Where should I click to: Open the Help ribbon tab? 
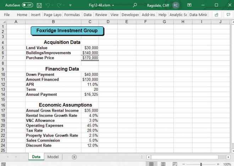162,15
